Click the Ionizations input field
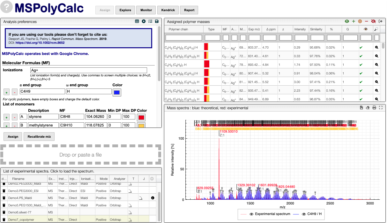The image size is (387, 223). click(89, 70)
